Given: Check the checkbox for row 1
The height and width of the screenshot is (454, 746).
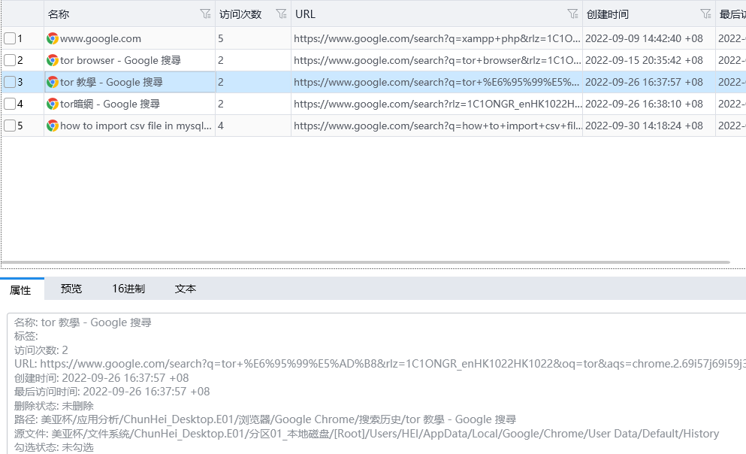Looking at the screenshot, I should click(x=10, y=38).
